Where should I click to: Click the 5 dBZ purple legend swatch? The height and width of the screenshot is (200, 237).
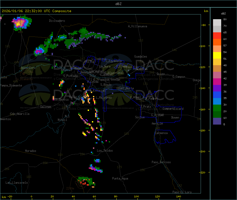coord(217,121)
